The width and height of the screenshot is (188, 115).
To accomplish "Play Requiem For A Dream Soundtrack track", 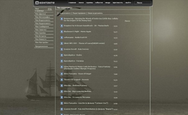I will (62, 26).
